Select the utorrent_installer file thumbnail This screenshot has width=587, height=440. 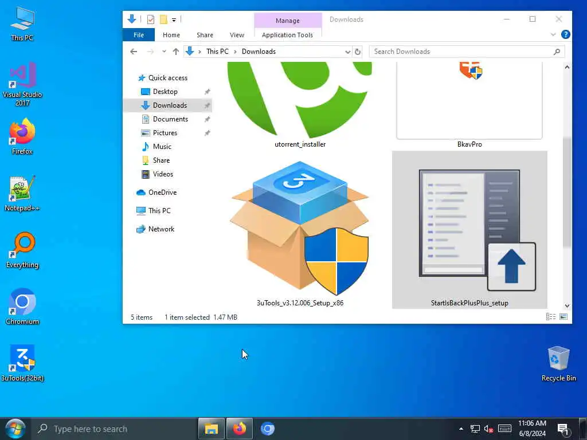tap(300, 105)
